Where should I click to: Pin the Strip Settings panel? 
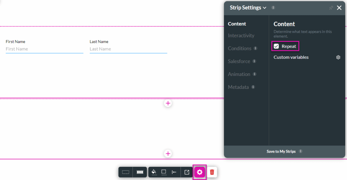tap(331, 8)
